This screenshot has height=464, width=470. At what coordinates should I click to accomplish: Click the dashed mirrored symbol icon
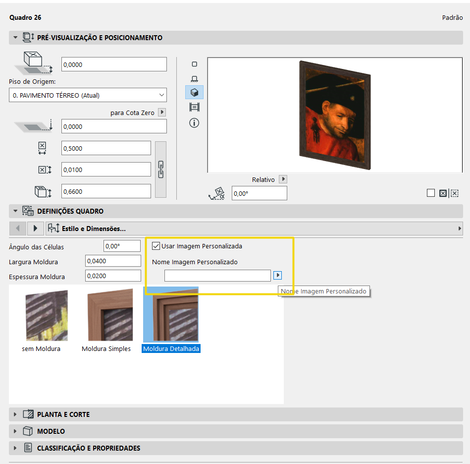point(455,193)
